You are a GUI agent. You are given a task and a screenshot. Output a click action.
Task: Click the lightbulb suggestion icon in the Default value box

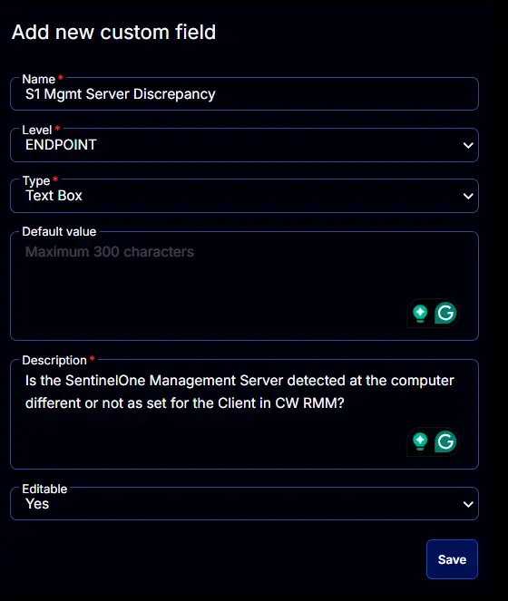pyautogui.click(x=420, y=313)
